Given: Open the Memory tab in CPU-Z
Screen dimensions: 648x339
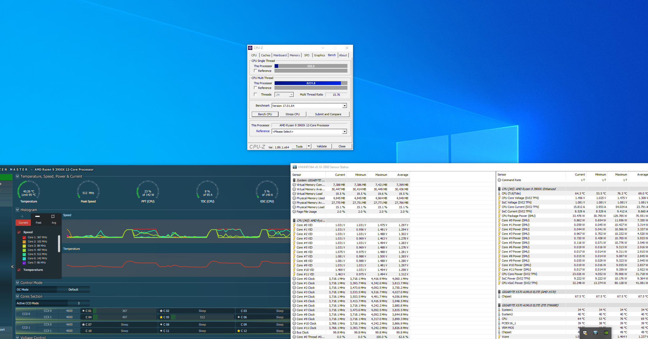Looking at the screenshot, I should pyautogui.click(x=295, y=55).
